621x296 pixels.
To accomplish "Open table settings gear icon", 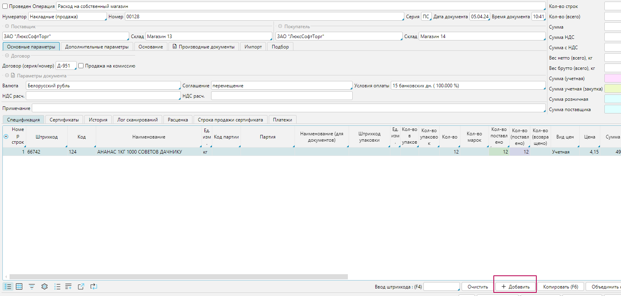I will (x=45, y=286).
